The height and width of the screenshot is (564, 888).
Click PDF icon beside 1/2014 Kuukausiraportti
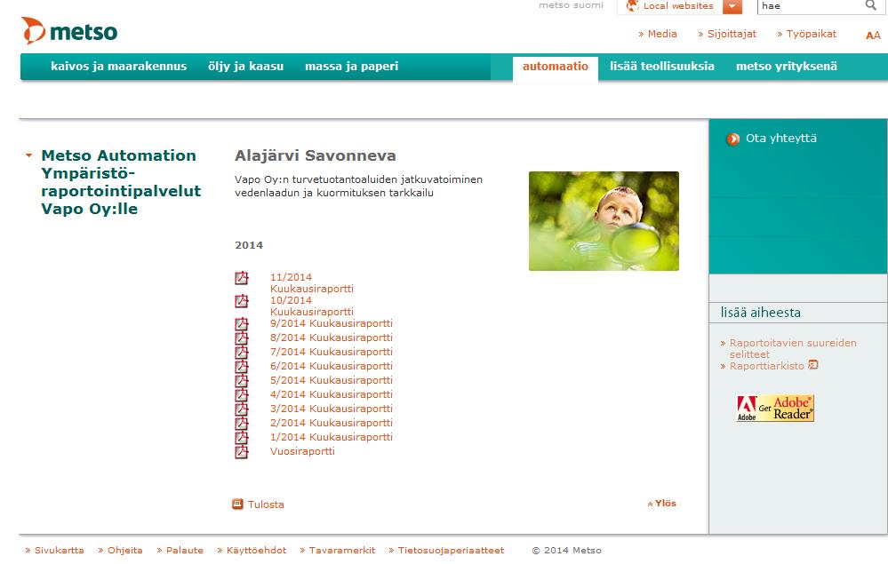(x=242, y=437)
